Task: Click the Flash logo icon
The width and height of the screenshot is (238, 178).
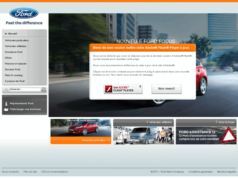Action: tap(109, 89)
